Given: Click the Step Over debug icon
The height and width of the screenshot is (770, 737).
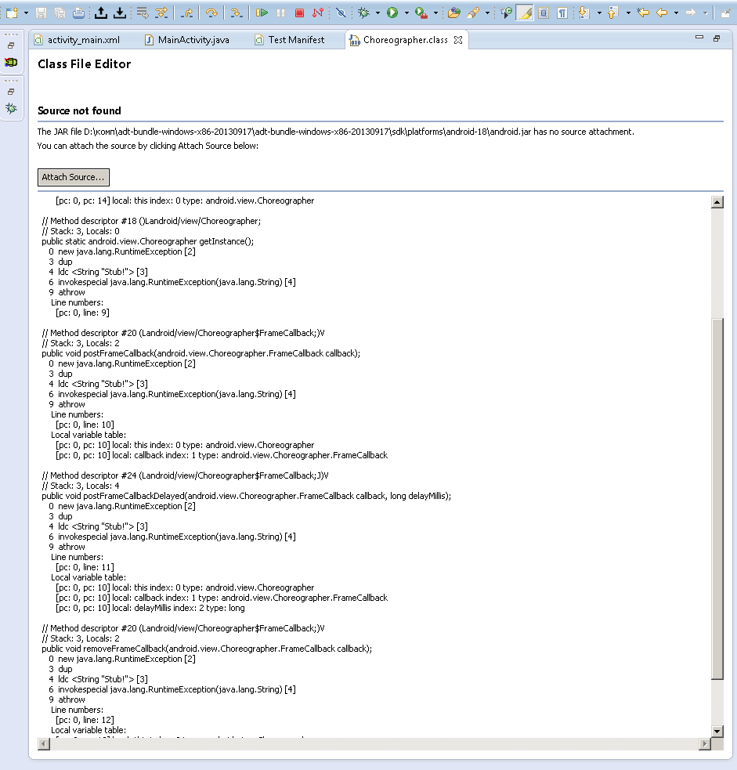Looking at the screenshot, I should [x=211, y=13].
